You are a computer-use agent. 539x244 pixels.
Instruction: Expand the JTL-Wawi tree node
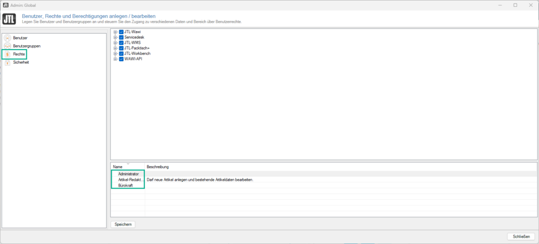pos(115,32)
